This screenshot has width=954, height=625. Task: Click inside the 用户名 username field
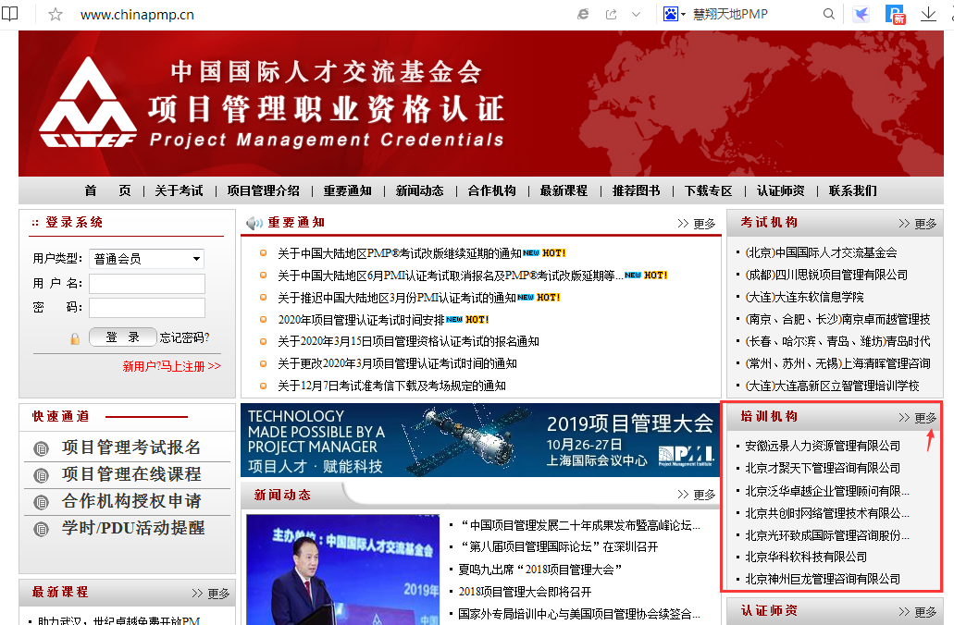click(x=146, y=283)
